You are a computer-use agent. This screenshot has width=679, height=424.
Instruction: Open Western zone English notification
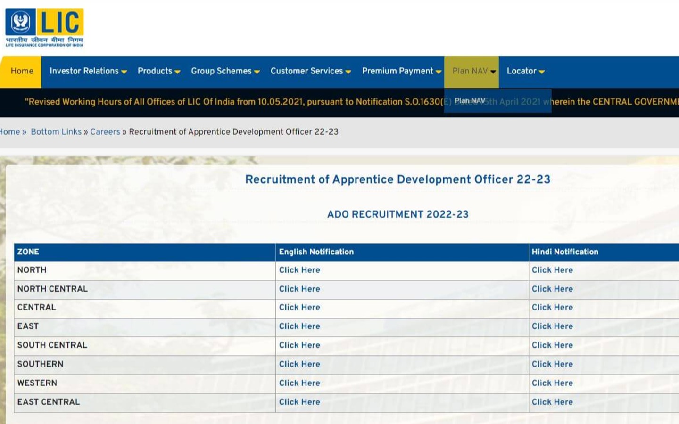point(299,383)
